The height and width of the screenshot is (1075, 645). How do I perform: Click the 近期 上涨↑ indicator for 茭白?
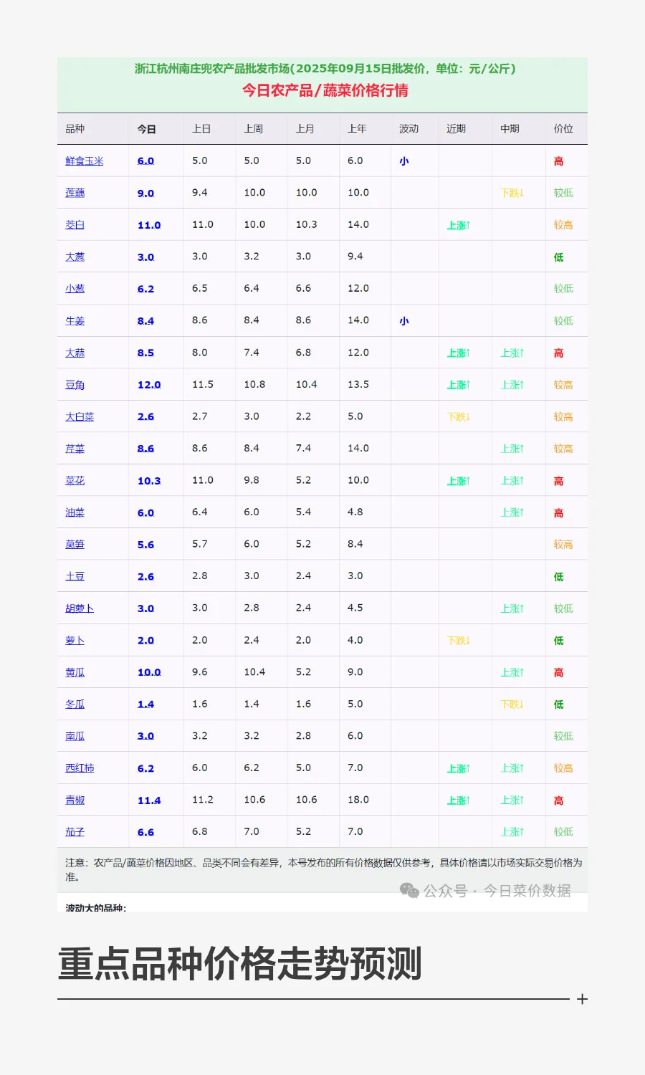(x=459, y=225)
